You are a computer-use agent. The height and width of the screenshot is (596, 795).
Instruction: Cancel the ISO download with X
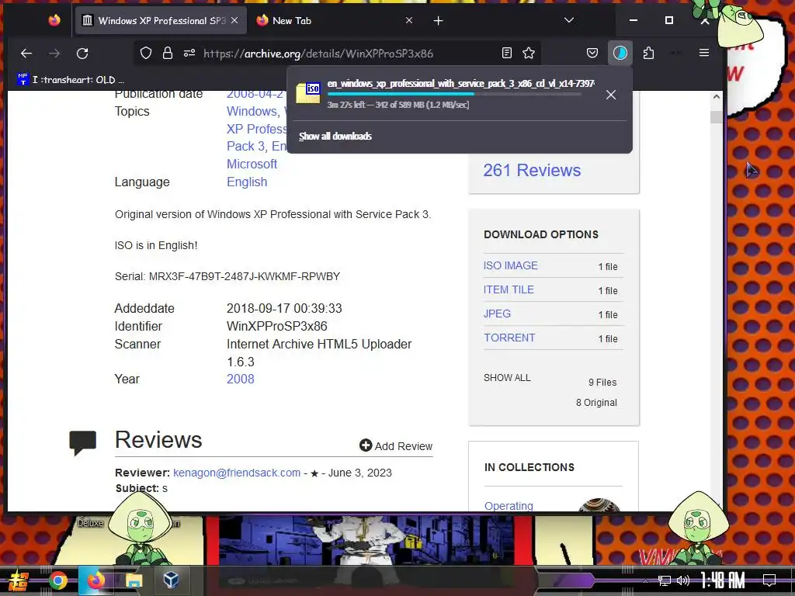[611, 95]
